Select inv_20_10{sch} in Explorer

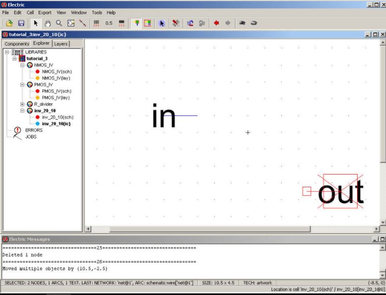56,117
